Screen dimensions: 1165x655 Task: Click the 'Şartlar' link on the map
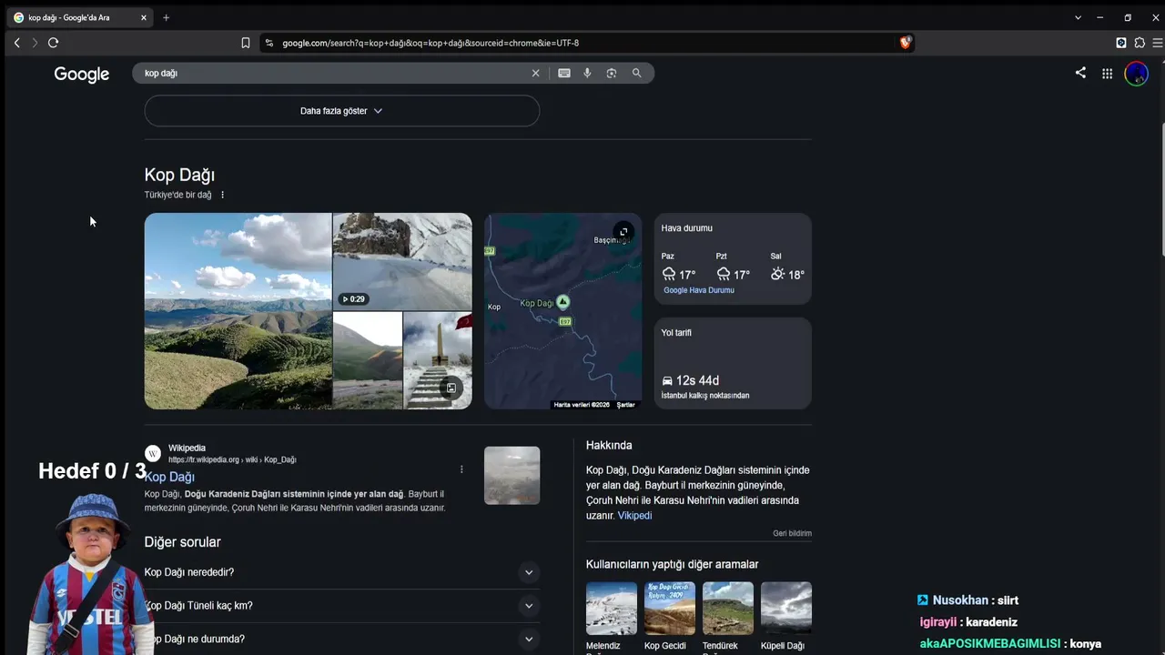(625, 405)
